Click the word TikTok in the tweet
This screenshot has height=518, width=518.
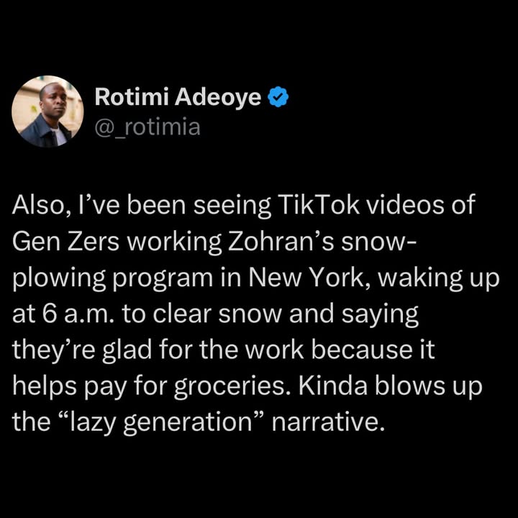(318, 205)
